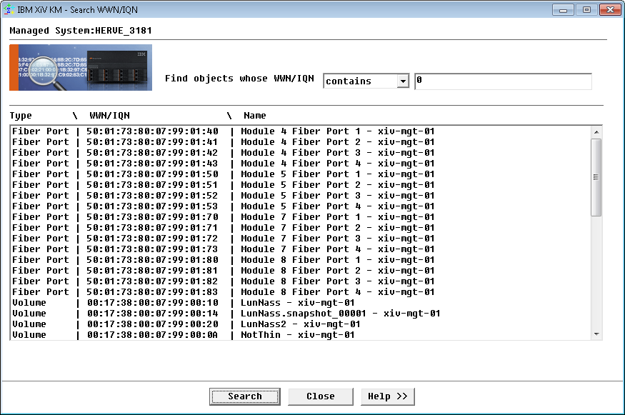Maximize the Search WWN/IQN window
The image size is (625, 415).
[x=586, y=9]
